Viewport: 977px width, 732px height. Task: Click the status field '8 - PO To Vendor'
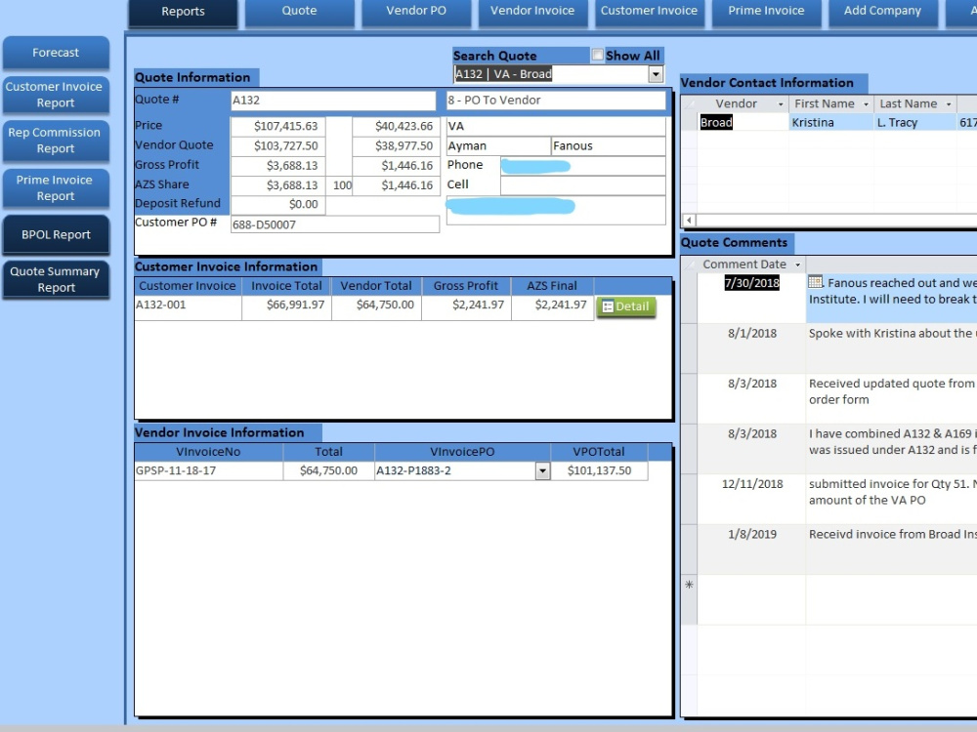[556, 101]
